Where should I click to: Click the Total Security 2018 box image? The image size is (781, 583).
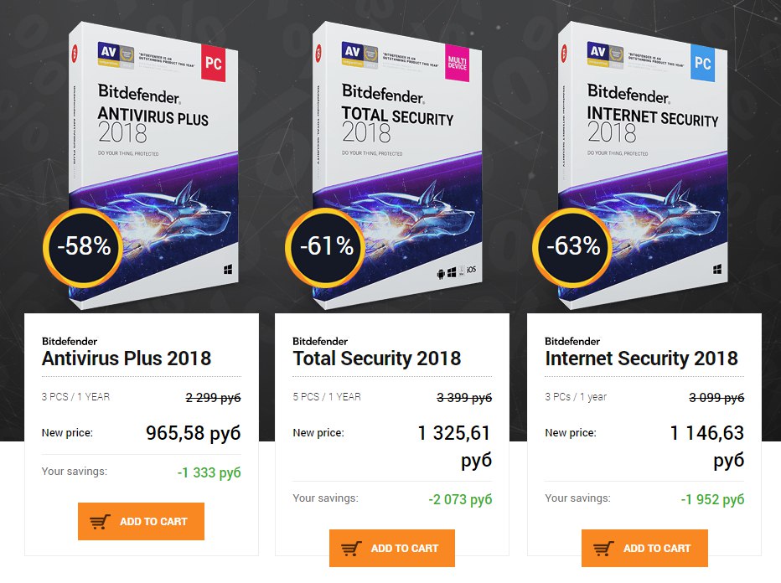coord(397,164)
